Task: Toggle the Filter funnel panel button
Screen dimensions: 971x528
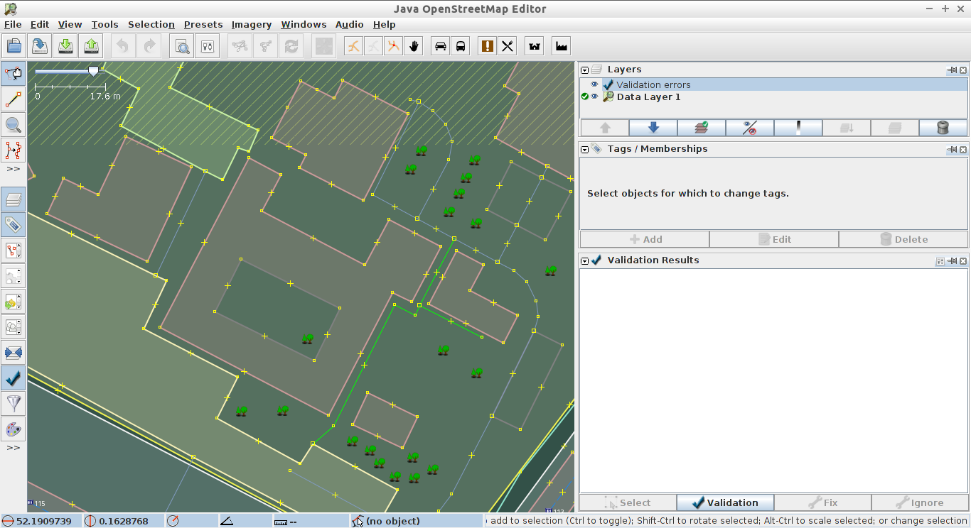Action: click(x=14, y=404)
